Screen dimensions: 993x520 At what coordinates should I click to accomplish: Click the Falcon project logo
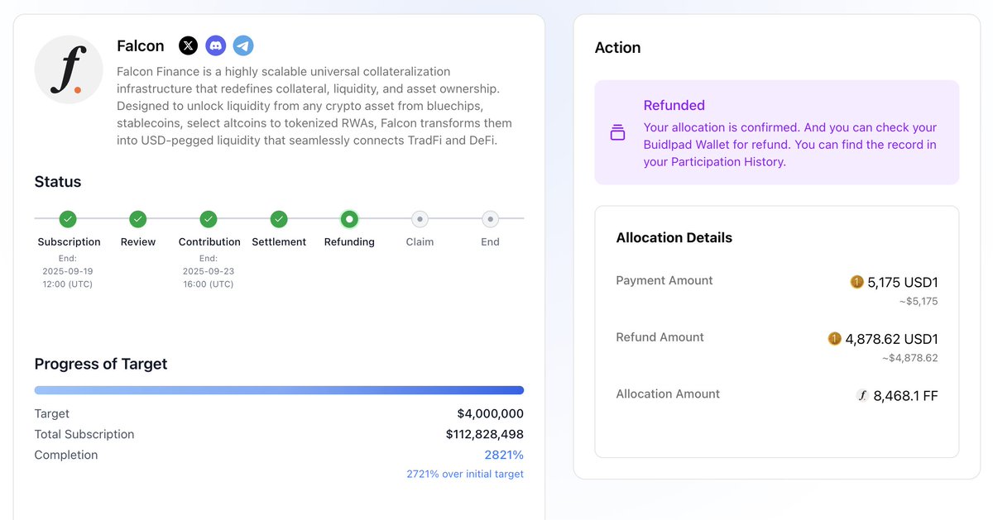coord(69,69)
